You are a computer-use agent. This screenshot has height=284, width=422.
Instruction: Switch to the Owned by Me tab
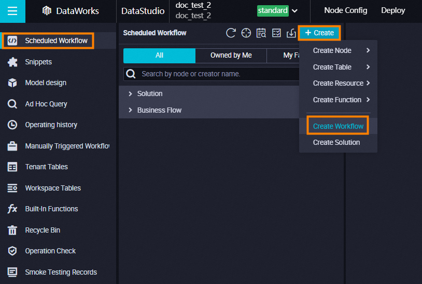[x=231, y=56]
